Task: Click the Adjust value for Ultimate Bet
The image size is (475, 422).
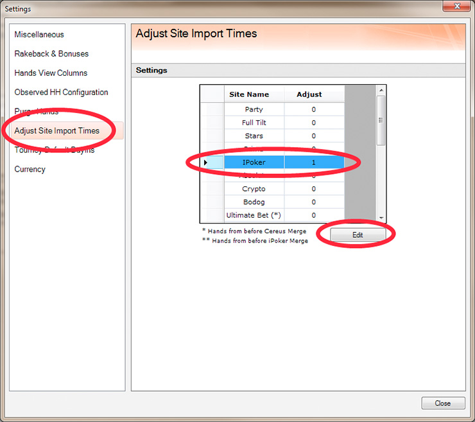Action: tap(314, 215)
